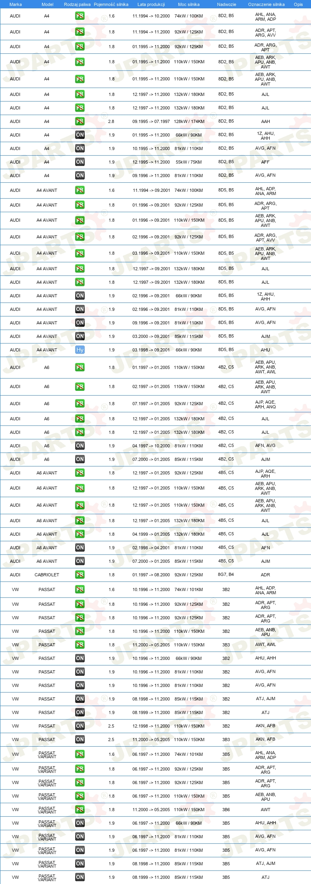Click the 55kW / 75KM power cell
The height and width of the screenshot is (884, 311).
point(189,162)
